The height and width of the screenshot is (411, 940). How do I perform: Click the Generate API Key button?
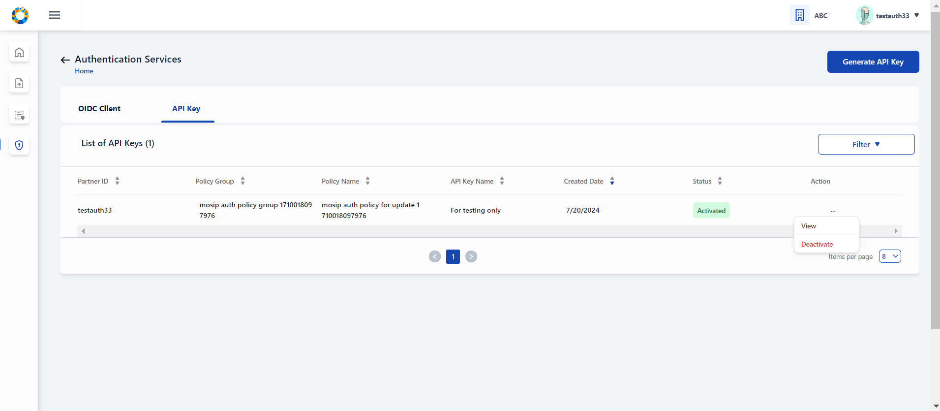[x=873, y=62]
